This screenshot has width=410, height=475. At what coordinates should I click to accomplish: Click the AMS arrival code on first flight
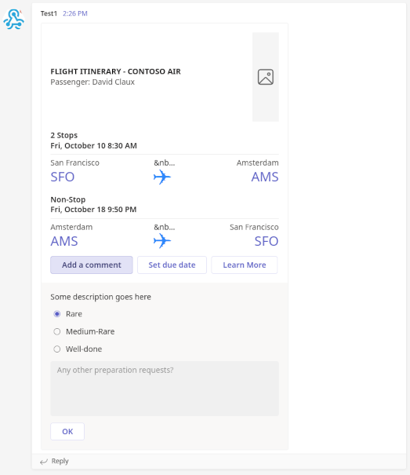tap(265, 177)
